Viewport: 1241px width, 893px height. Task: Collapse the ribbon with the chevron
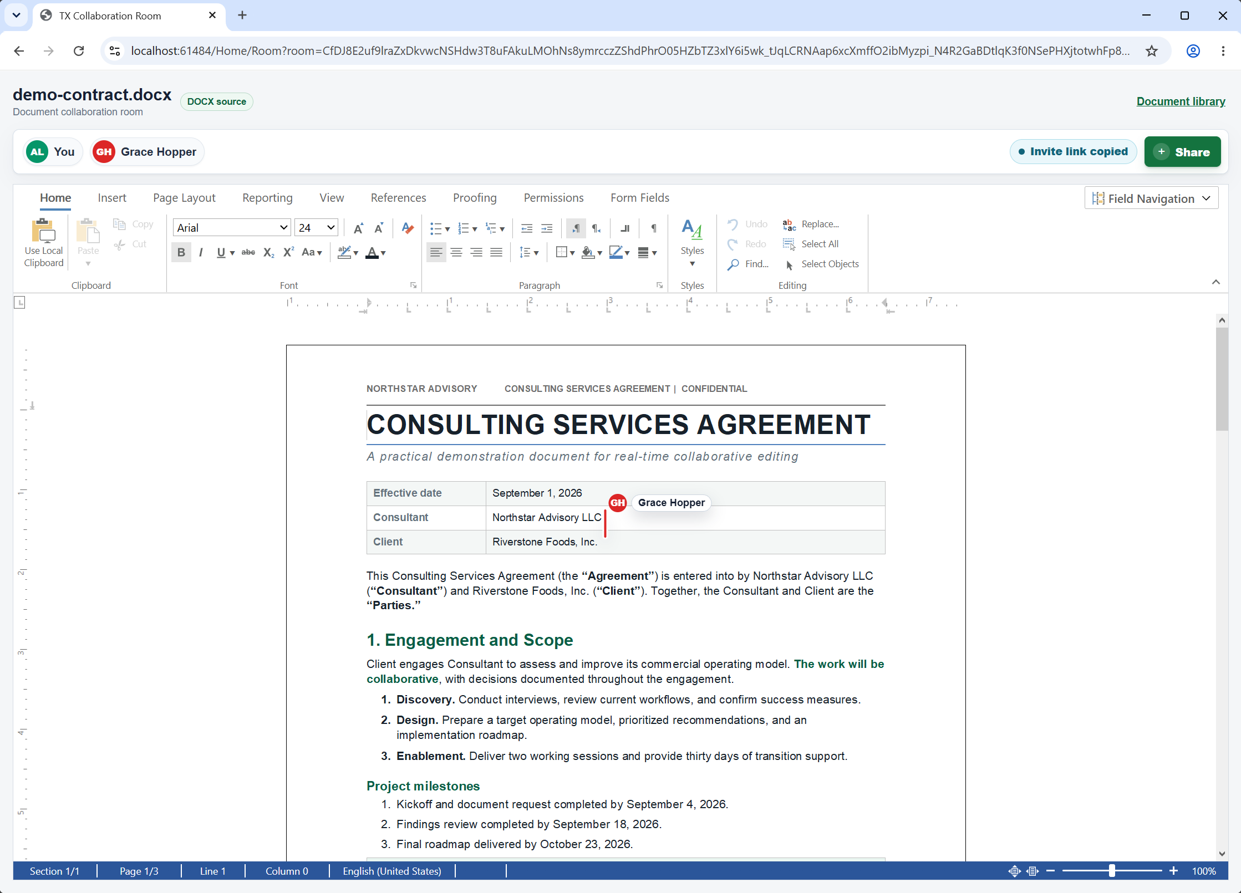point(1215,282)
